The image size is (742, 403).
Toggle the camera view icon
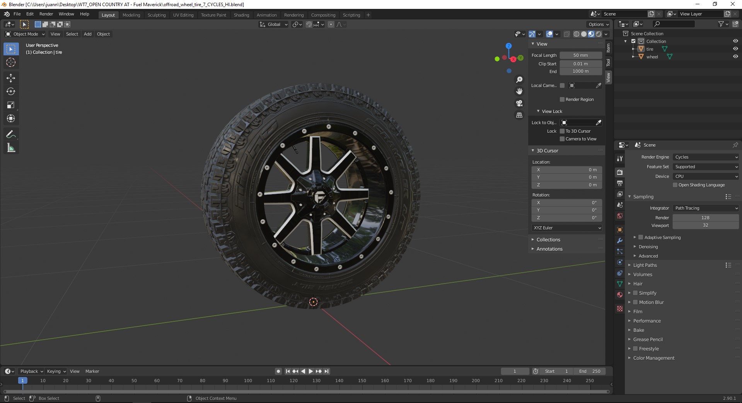coord(519,103)
